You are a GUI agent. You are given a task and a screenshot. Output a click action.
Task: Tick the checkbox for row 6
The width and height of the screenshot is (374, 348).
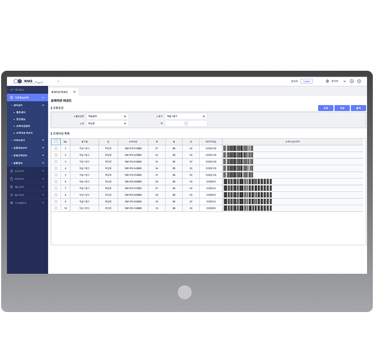point(56,182)
